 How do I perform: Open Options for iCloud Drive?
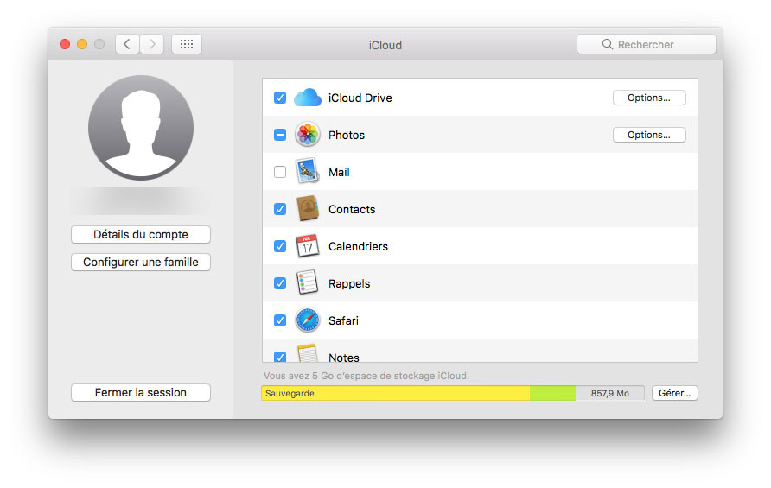(648, 98)
